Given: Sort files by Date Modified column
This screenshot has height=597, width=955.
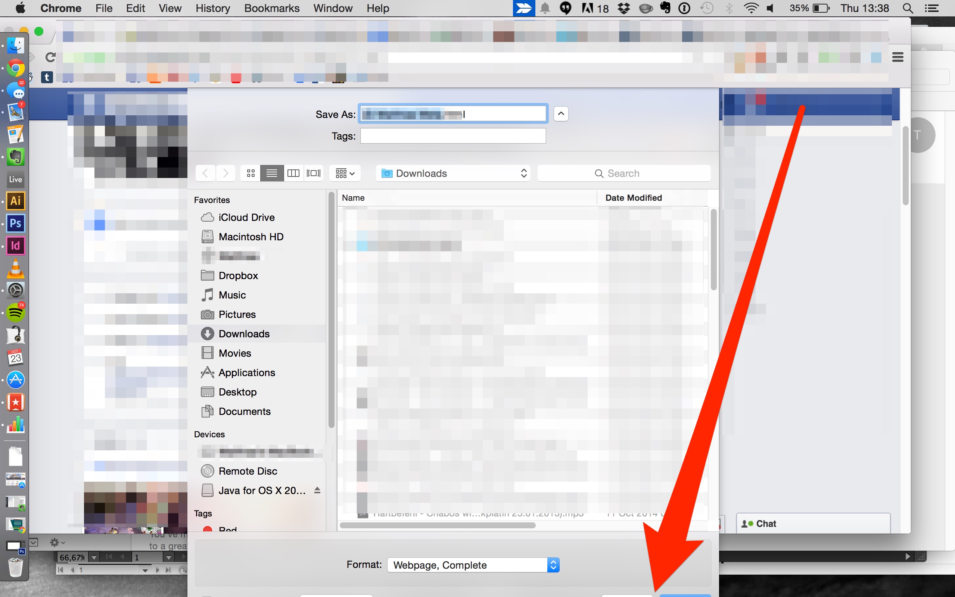Looking at the screenshot, I should click(633, 197).
